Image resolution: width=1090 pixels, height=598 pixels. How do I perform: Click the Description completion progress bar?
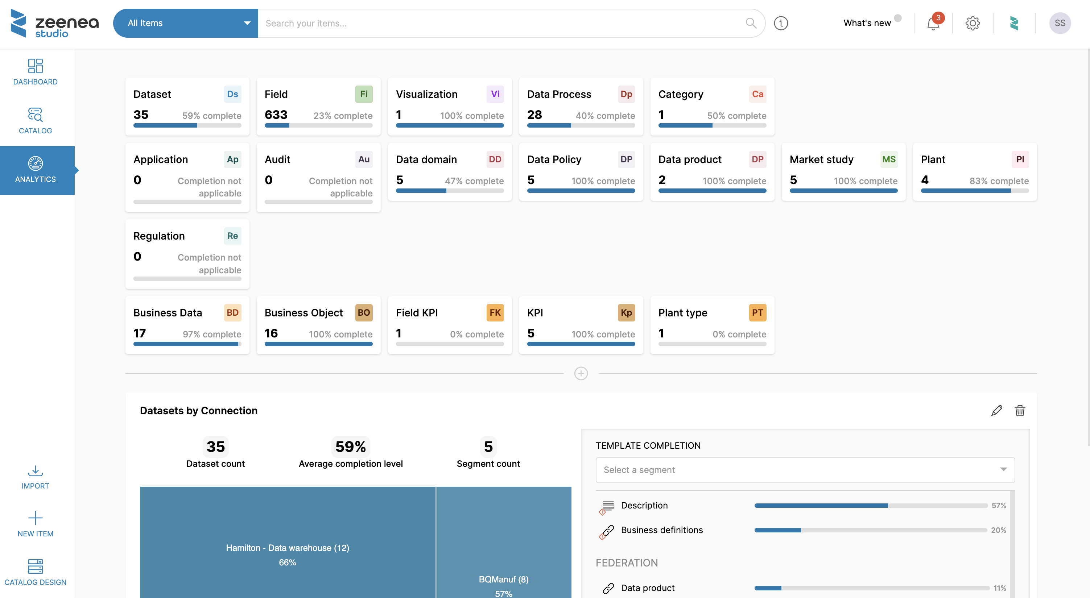point(870,505)
